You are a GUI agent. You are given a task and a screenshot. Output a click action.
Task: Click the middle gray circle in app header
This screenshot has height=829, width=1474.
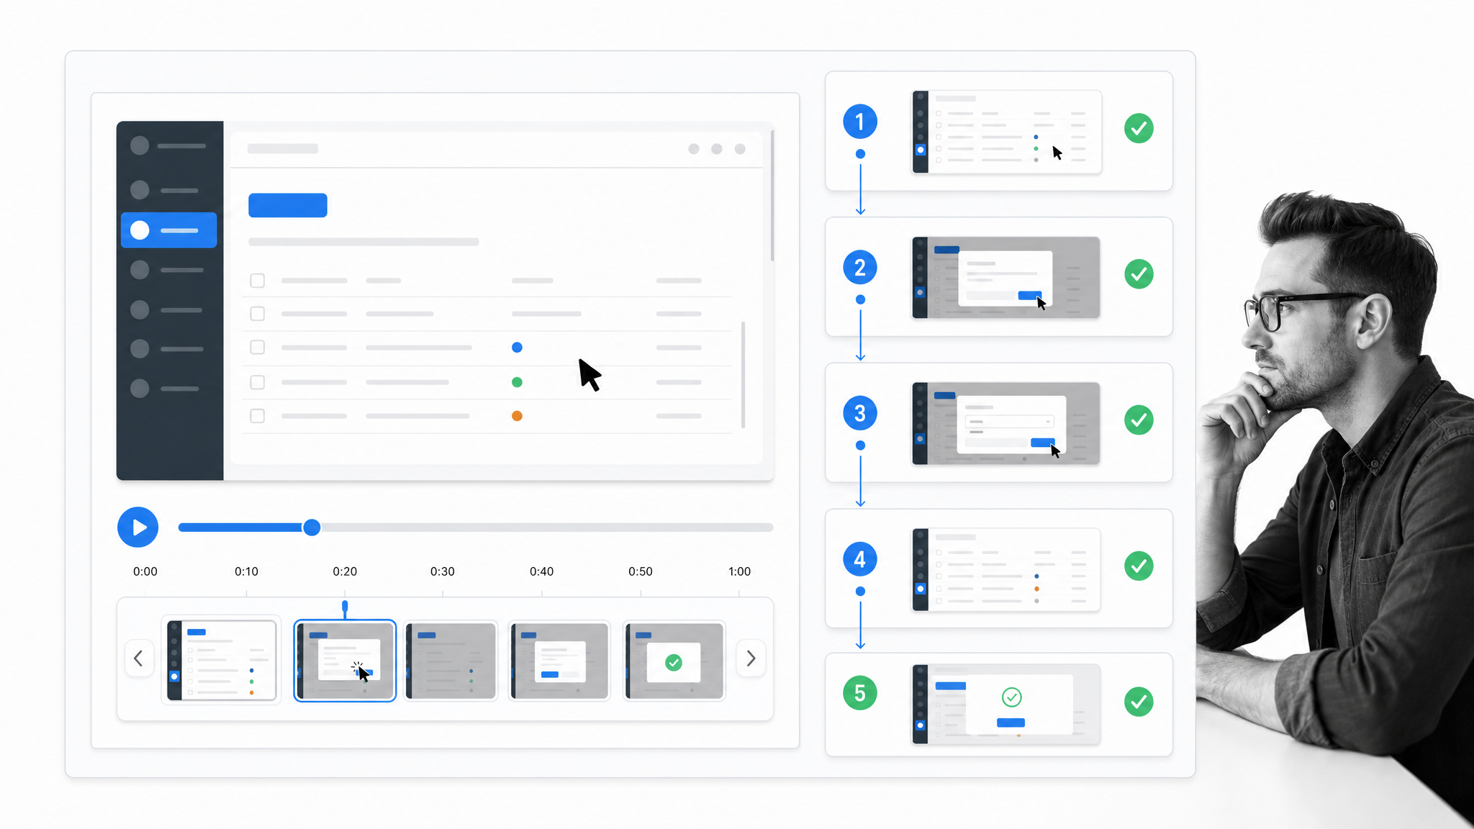point(717,149)
